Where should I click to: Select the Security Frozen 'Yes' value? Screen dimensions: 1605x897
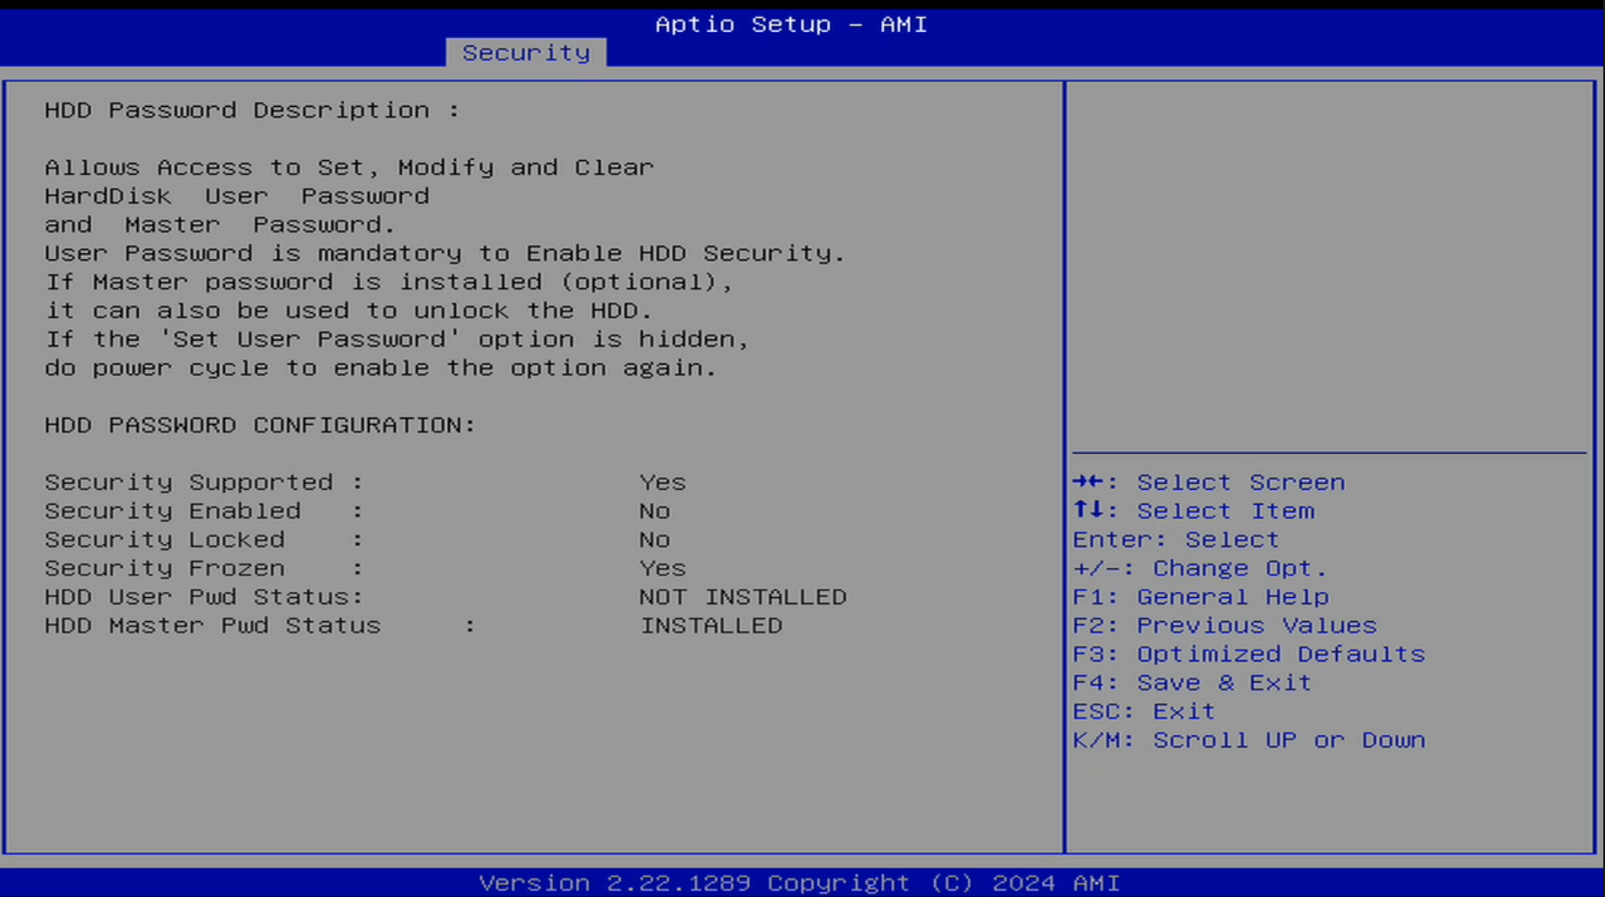(662, 568)
